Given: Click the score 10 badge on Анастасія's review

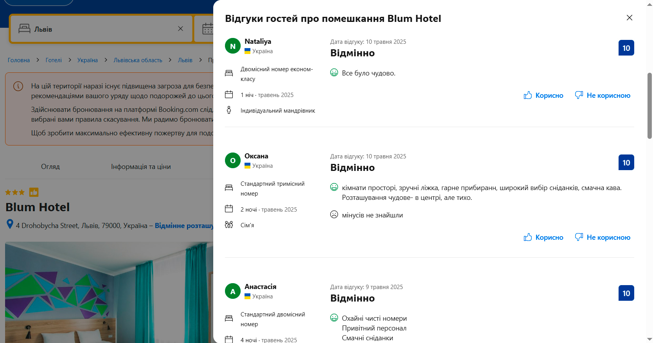Looking at the screenshot, I should pyautogui.click(x=626, y=293).
